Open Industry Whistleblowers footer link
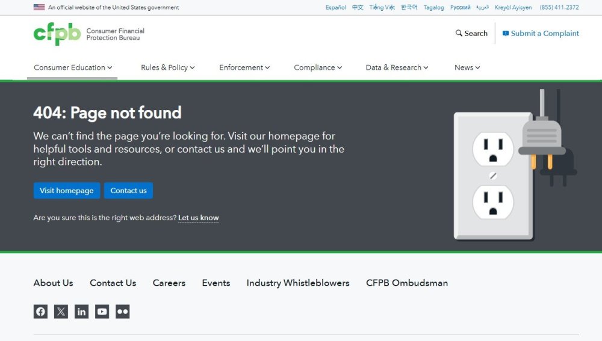 click(x=298, y=283)
